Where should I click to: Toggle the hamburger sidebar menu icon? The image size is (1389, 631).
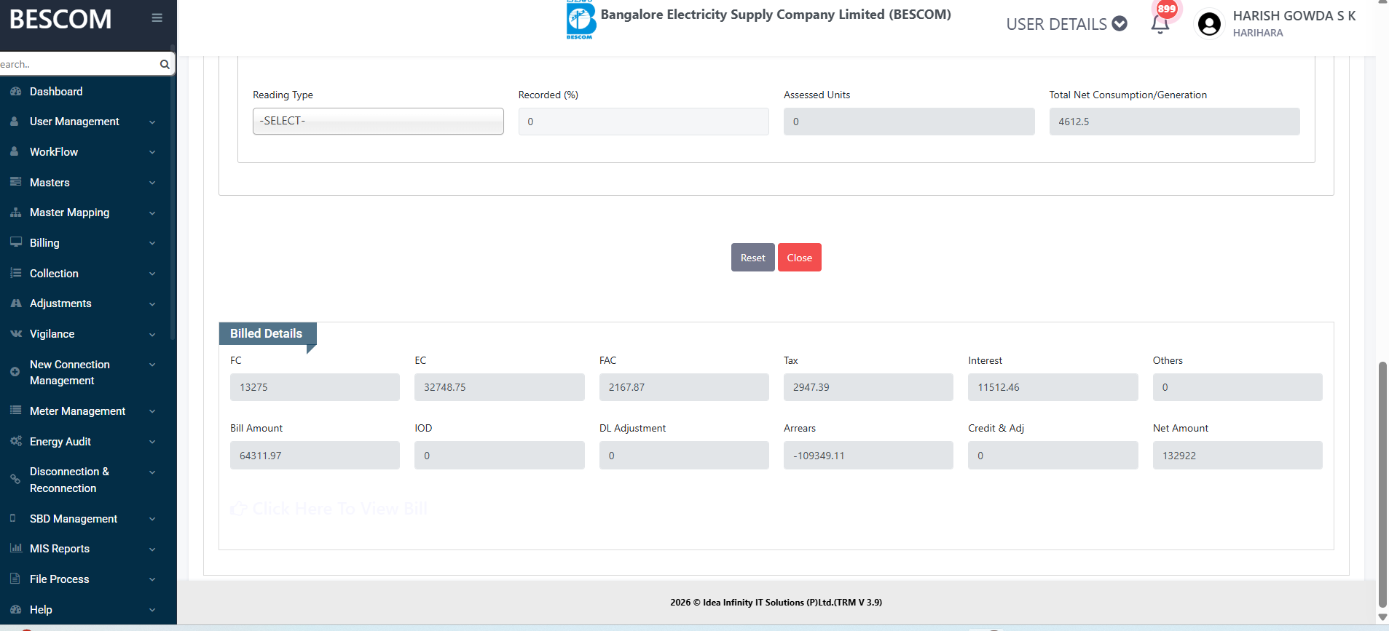click(157, 18)
